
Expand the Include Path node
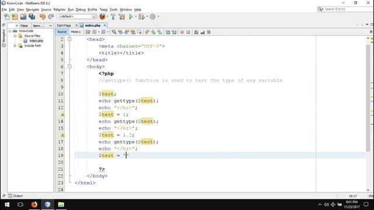tap(15, 45)
